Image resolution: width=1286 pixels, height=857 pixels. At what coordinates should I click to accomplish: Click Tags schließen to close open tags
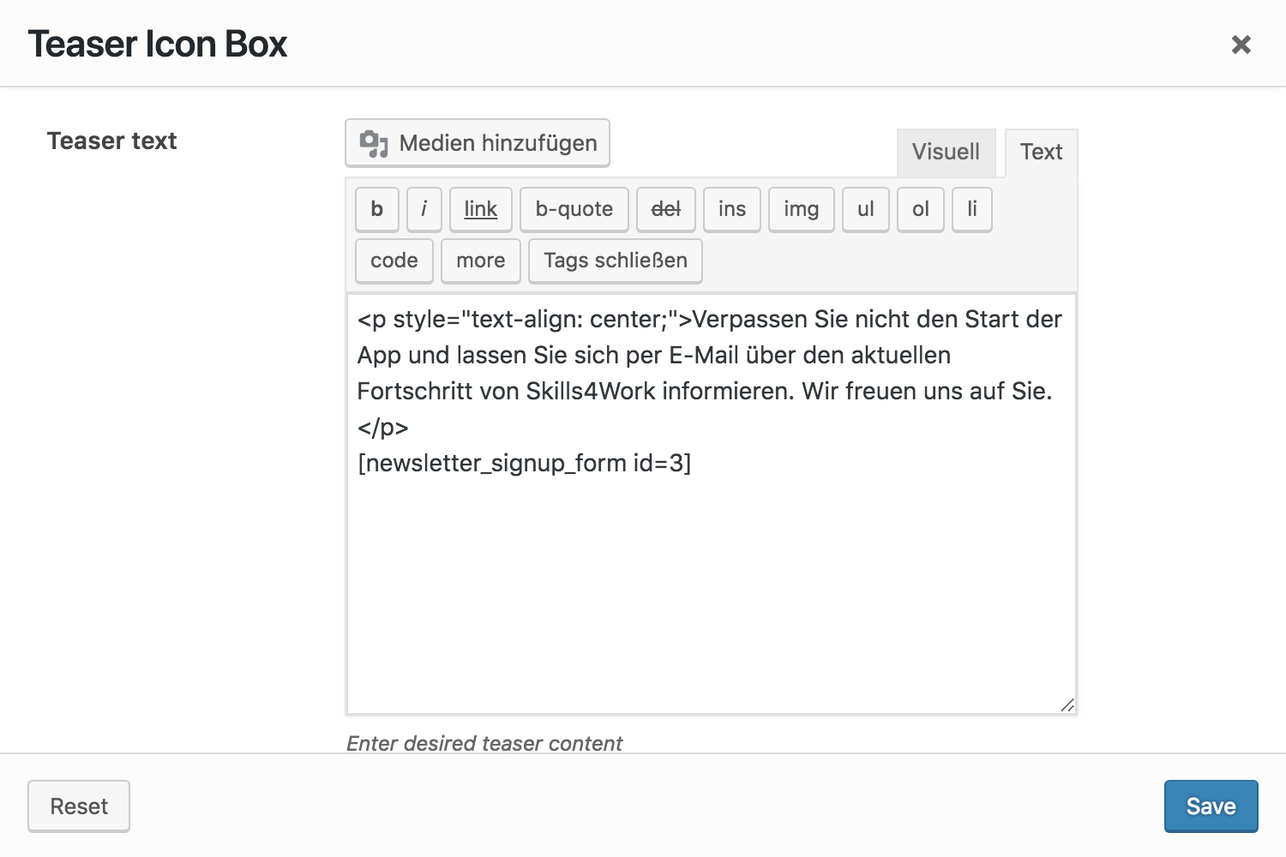click(x=615, y=261)
